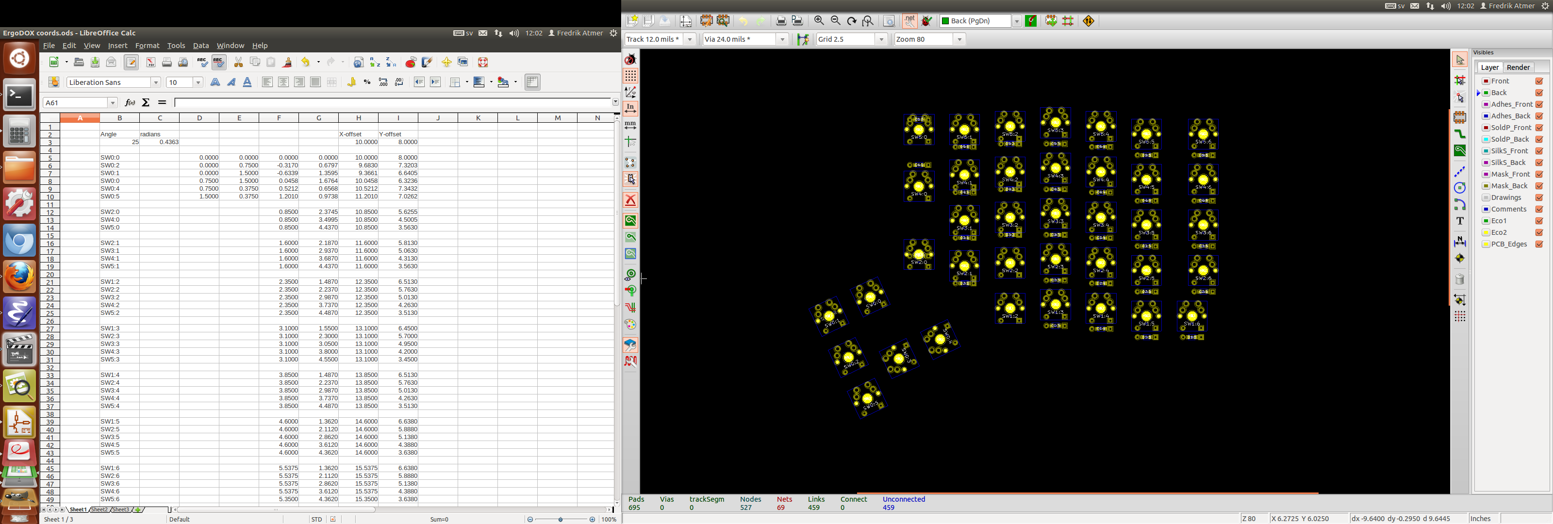The height and width of the screenshot is (524, 1553).
Task: Hide the PCB_Edges layer
Action: click(x=1540, y=244)
